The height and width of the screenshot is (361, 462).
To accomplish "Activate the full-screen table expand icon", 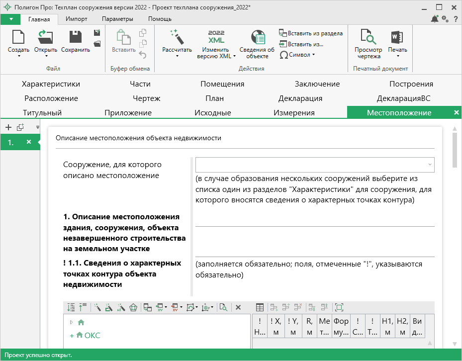I will pyautogui.click(x=339, y=307).
